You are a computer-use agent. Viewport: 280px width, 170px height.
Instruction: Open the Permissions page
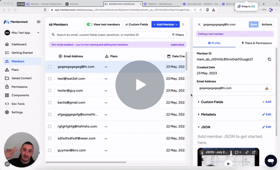[x=19, y=87]
